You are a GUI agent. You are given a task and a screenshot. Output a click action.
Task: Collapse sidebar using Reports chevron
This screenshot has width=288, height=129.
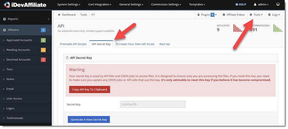[x=49, y=19]
